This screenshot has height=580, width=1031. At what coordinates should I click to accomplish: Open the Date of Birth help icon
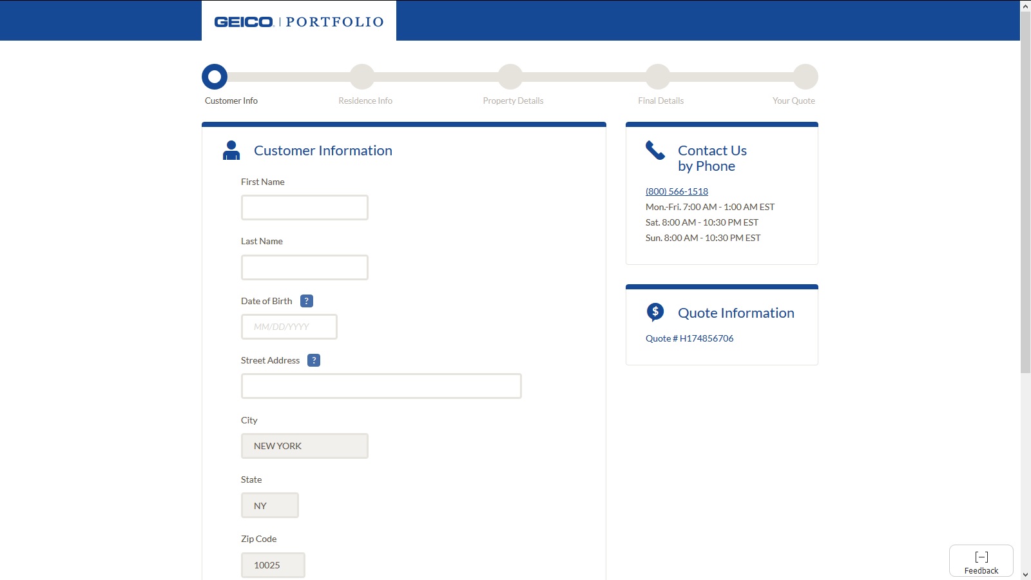(307, 301)
